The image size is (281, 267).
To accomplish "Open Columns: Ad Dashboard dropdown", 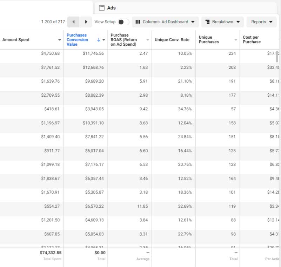I will click(x=165, y=22).
